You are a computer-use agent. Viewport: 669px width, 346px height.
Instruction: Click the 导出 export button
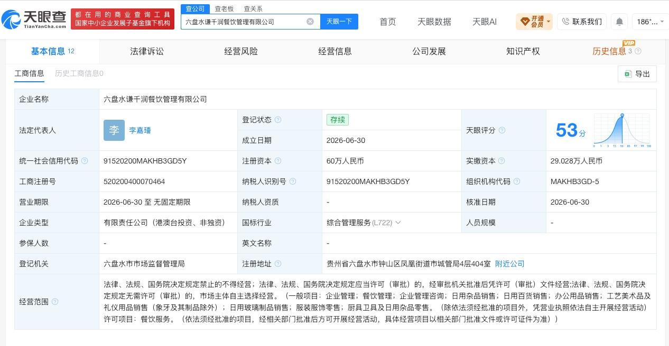point(637,74)
